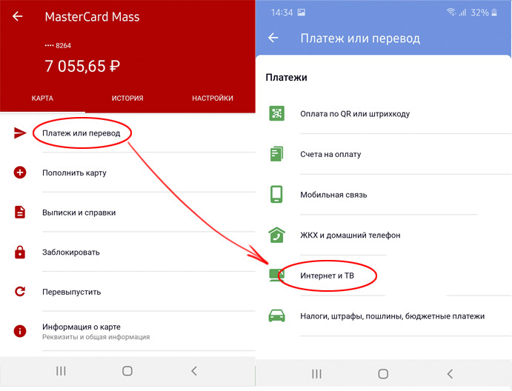Image resolution: width=512 pixels, height=391 pixels.
Task: Tap the Платеж или перевод header title
Action: [x=360, y=39]
